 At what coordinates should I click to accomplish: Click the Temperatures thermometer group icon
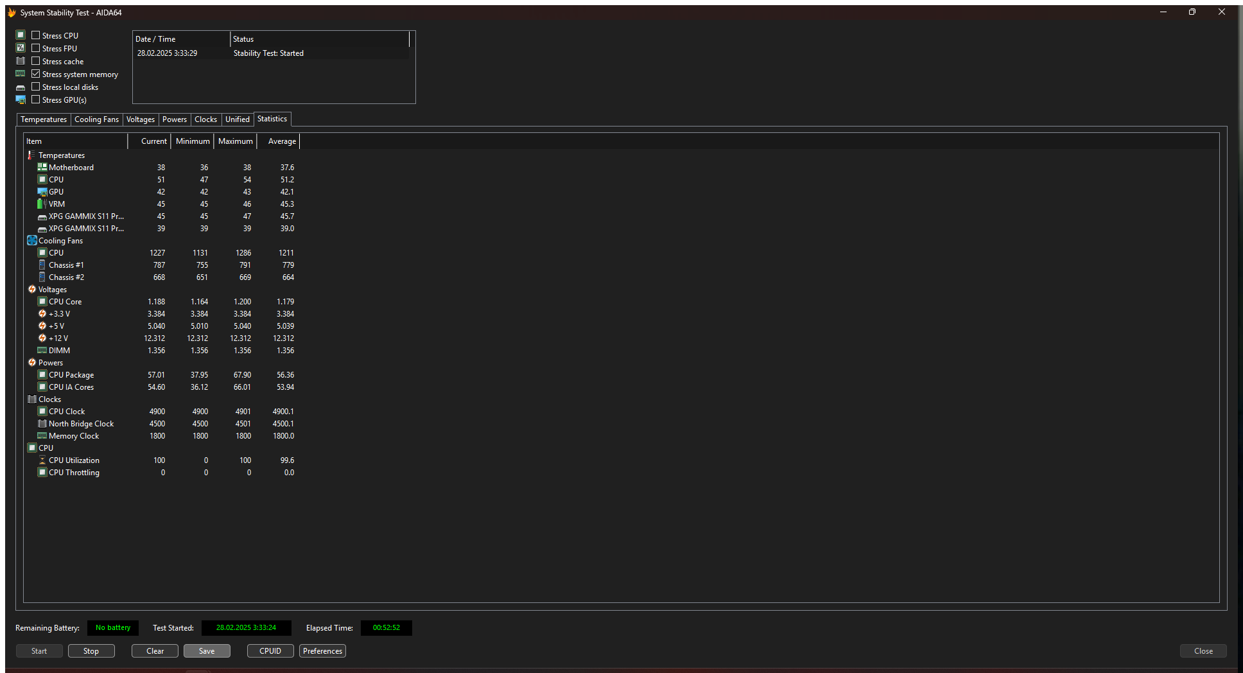click(31, 155)
